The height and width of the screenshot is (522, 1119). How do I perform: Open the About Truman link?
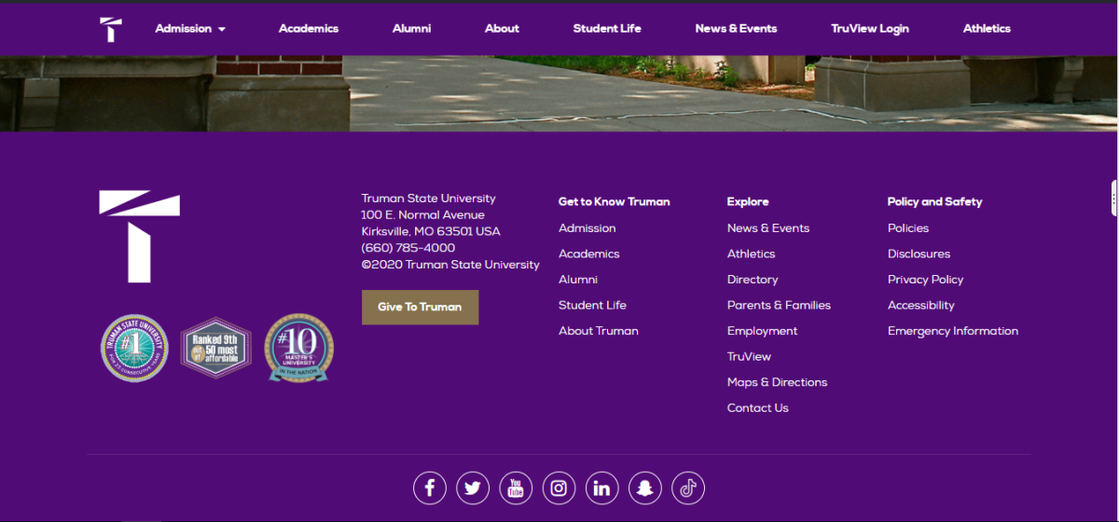(599, 331)
